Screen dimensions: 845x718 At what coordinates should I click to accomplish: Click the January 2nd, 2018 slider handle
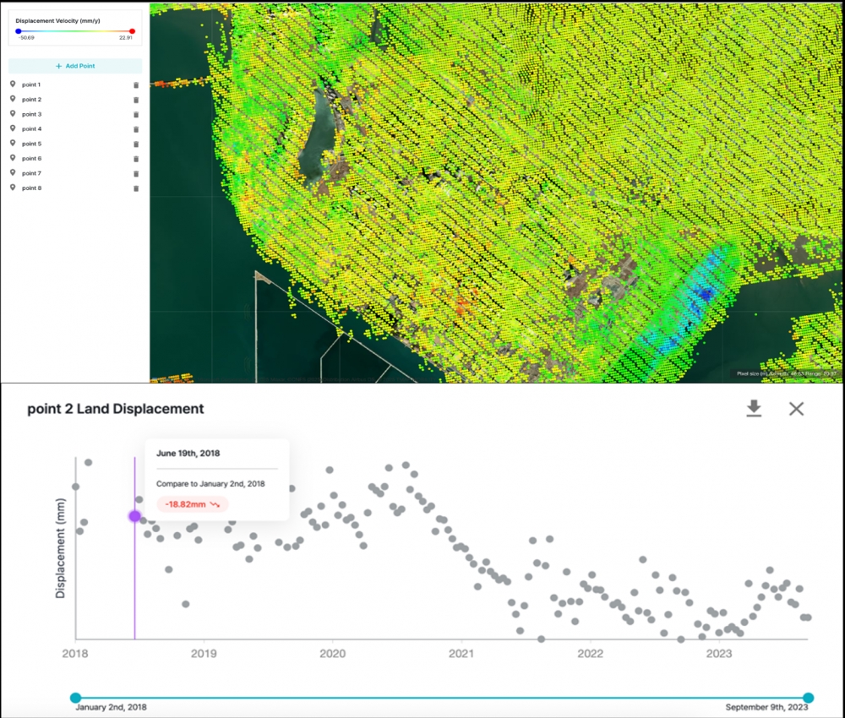click(75, 698)
